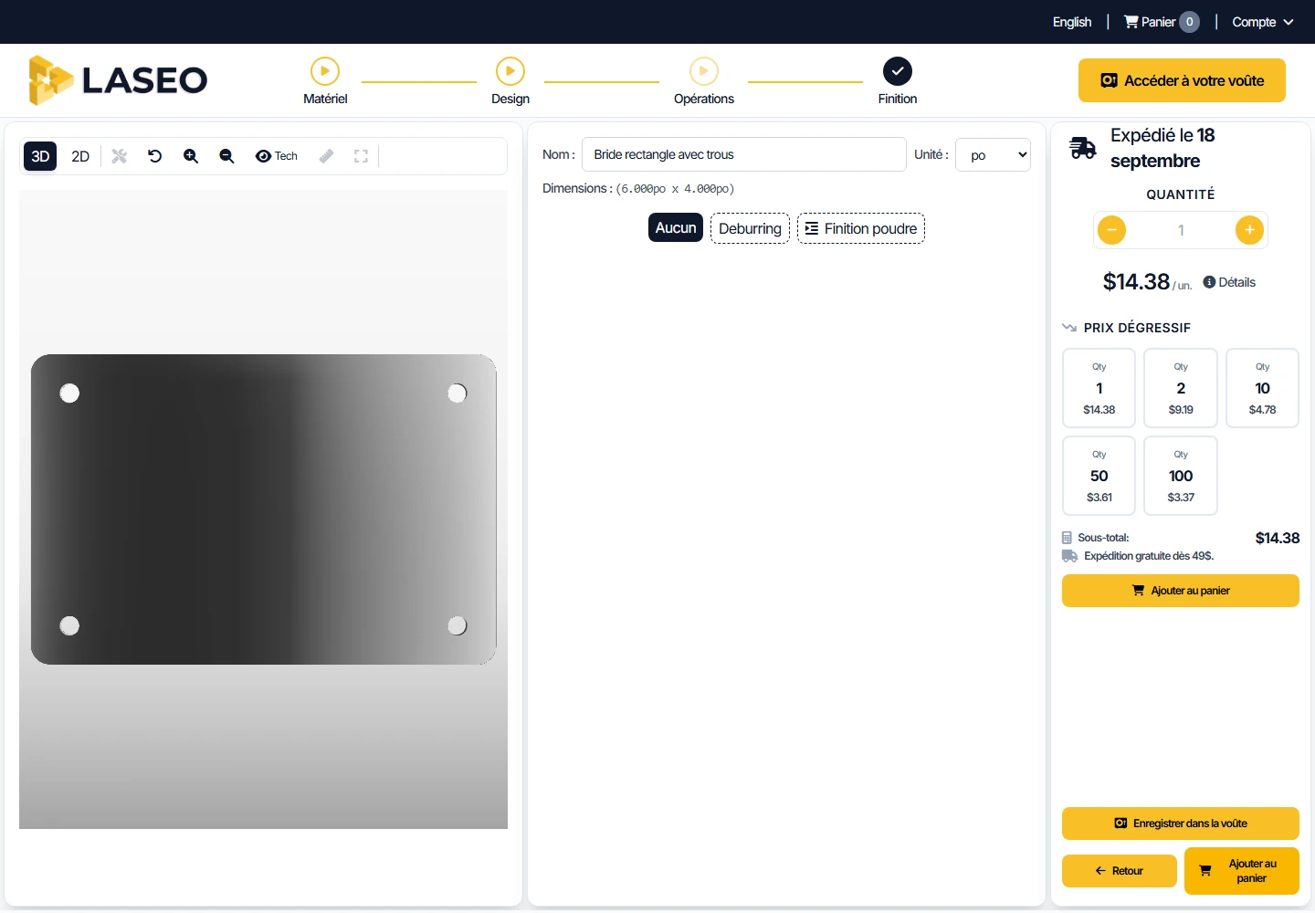Click the quantity number field
Viewport: 1315px width, 913px height.
tap(1181, 230)
